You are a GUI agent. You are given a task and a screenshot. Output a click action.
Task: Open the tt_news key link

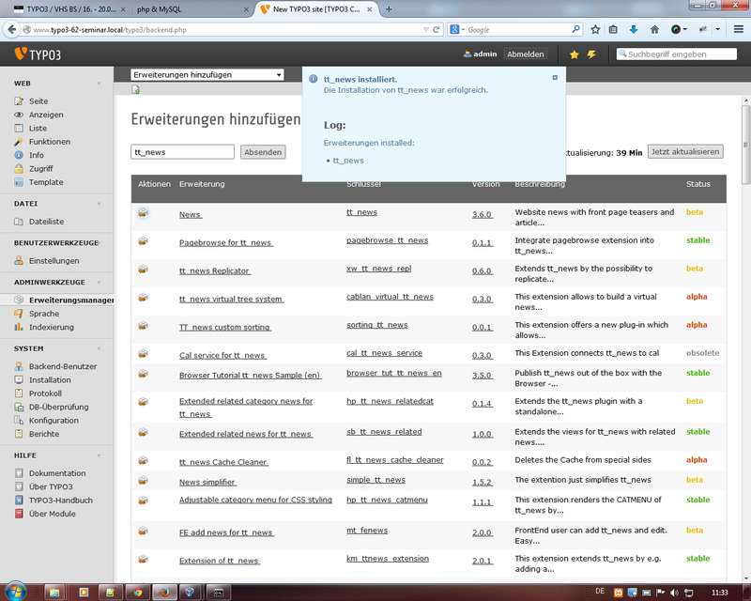pos(361,212)
